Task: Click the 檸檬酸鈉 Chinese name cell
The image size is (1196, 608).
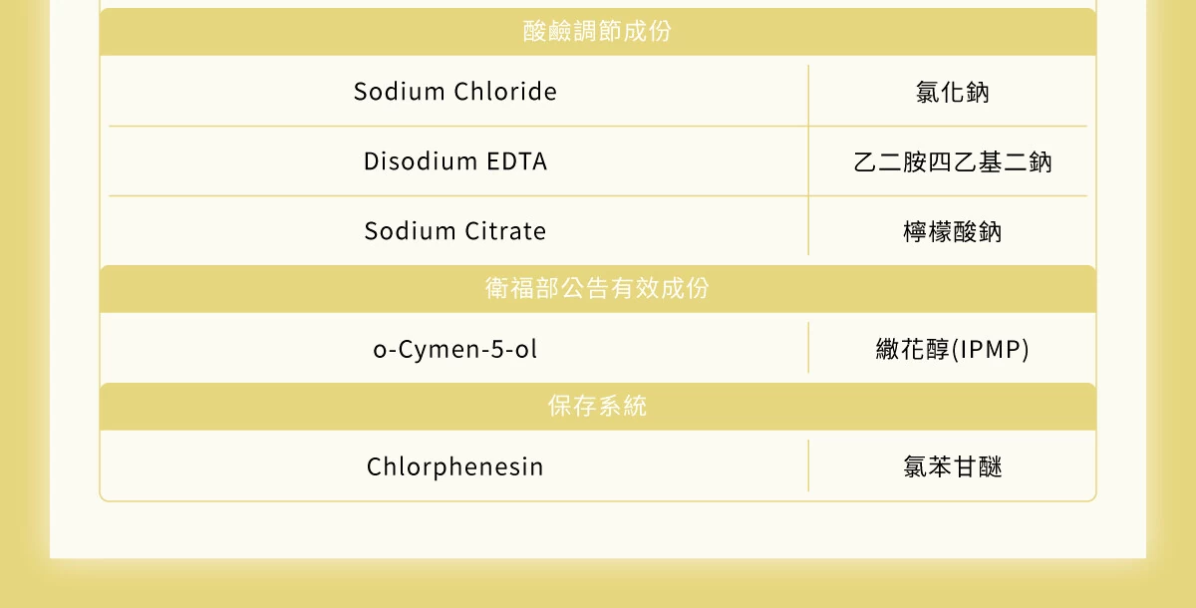Action: 952,232
